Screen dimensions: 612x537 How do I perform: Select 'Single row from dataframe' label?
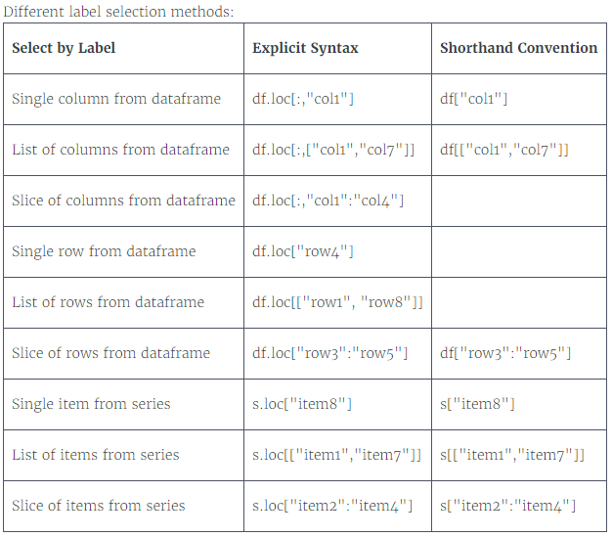tap(104, 251)
